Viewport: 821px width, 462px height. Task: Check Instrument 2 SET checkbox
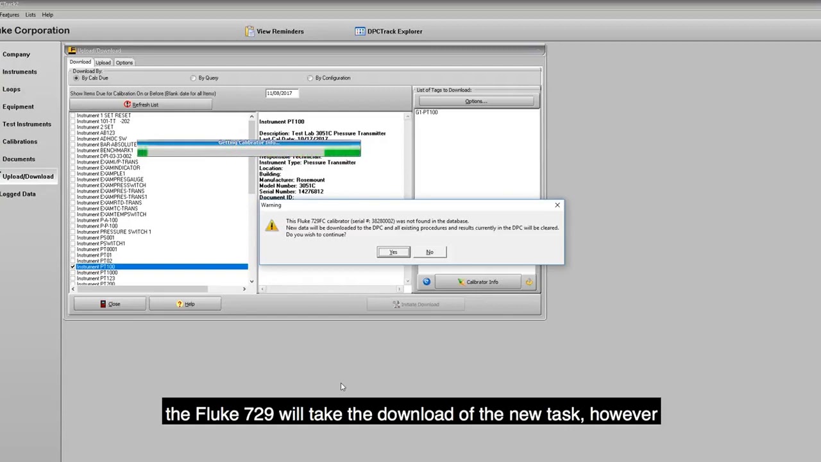pos(73,127)
